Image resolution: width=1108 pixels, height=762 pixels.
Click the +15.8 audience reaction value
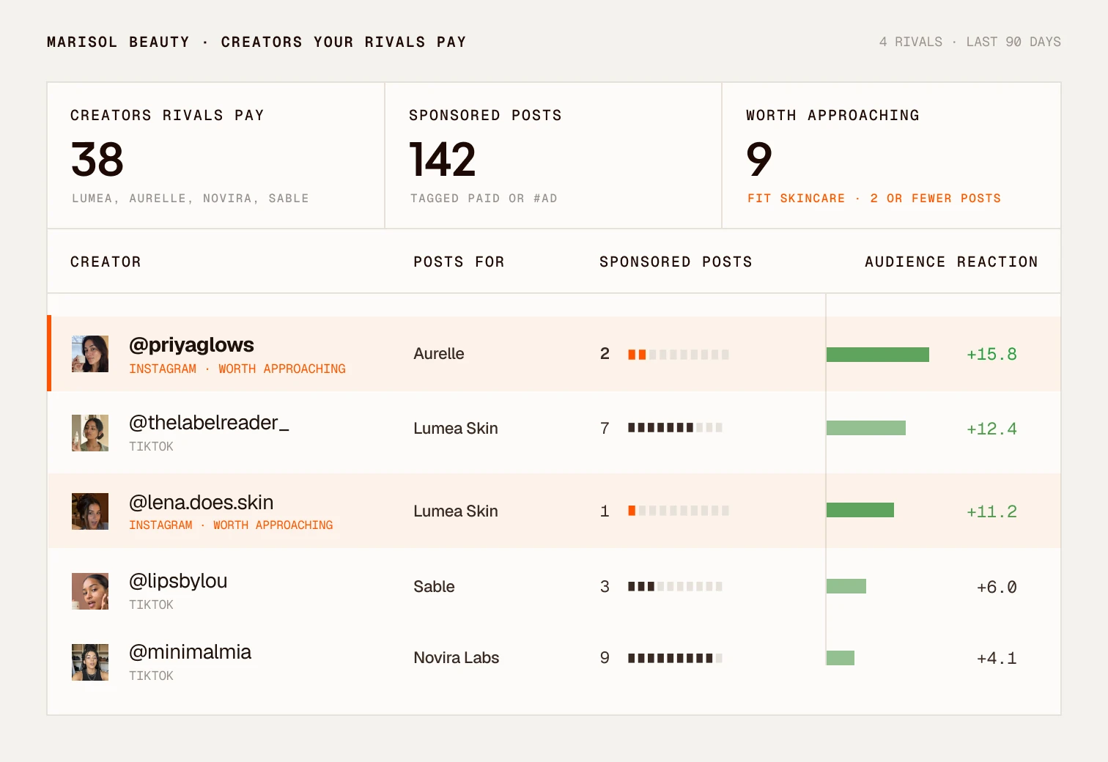pos(991,355)
